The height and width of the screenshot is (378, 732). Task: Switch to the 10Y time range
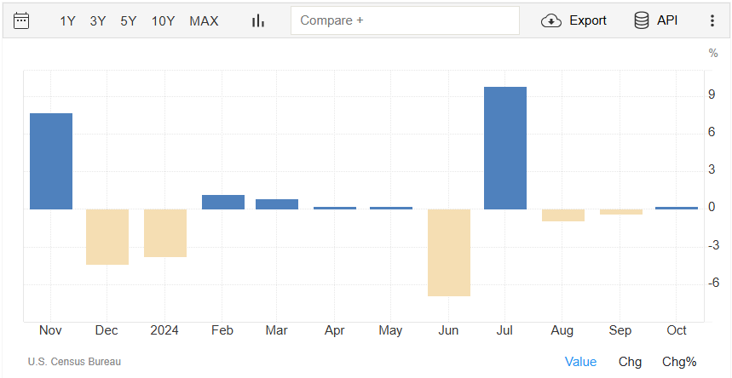point(163,20)
